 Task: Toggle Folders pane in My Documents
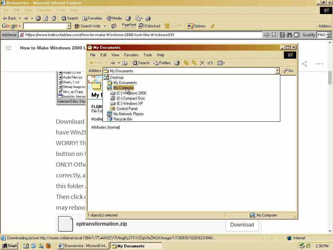tap(162, 63)
